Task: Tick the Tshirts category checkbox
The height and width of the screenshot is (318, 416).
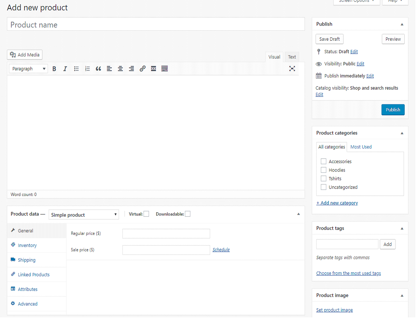Action: (323, 179)
